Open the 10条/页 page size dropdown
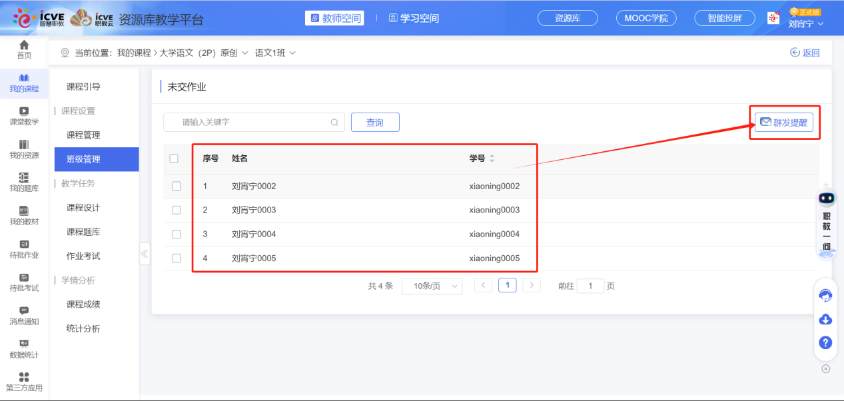 click(x=432, y=285)
